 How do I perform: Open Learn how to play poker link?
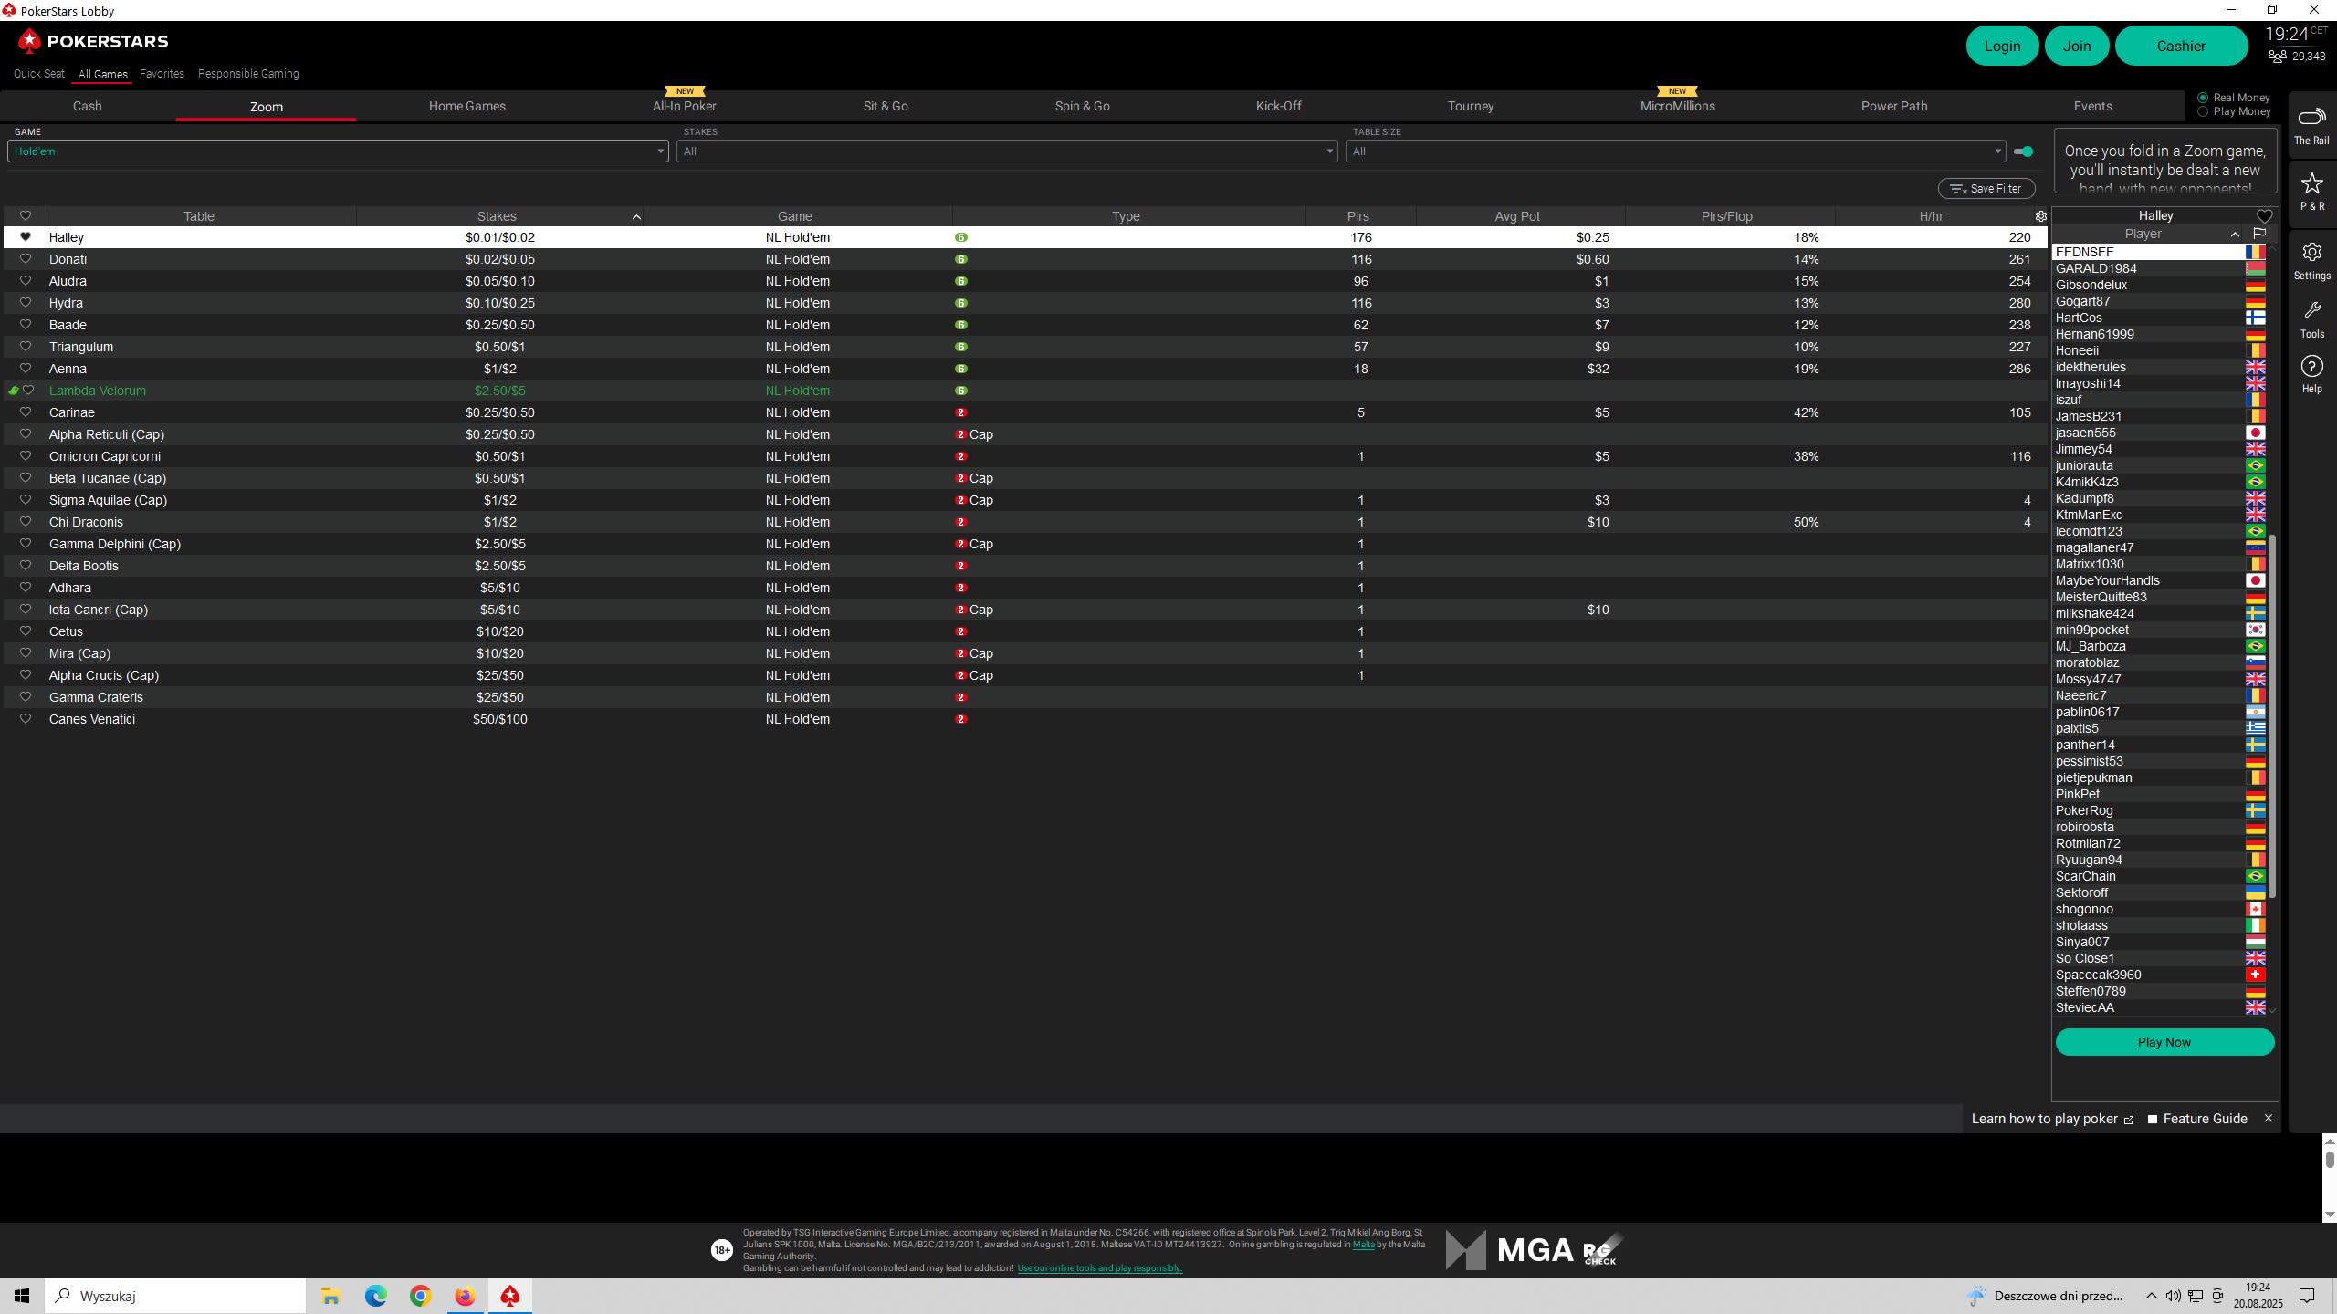pyautogui.click(x=2052, y=1119)
